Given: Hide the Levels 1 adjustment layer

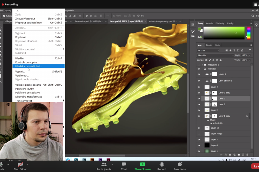Looking at the screenshot, I should pos(199,74).
